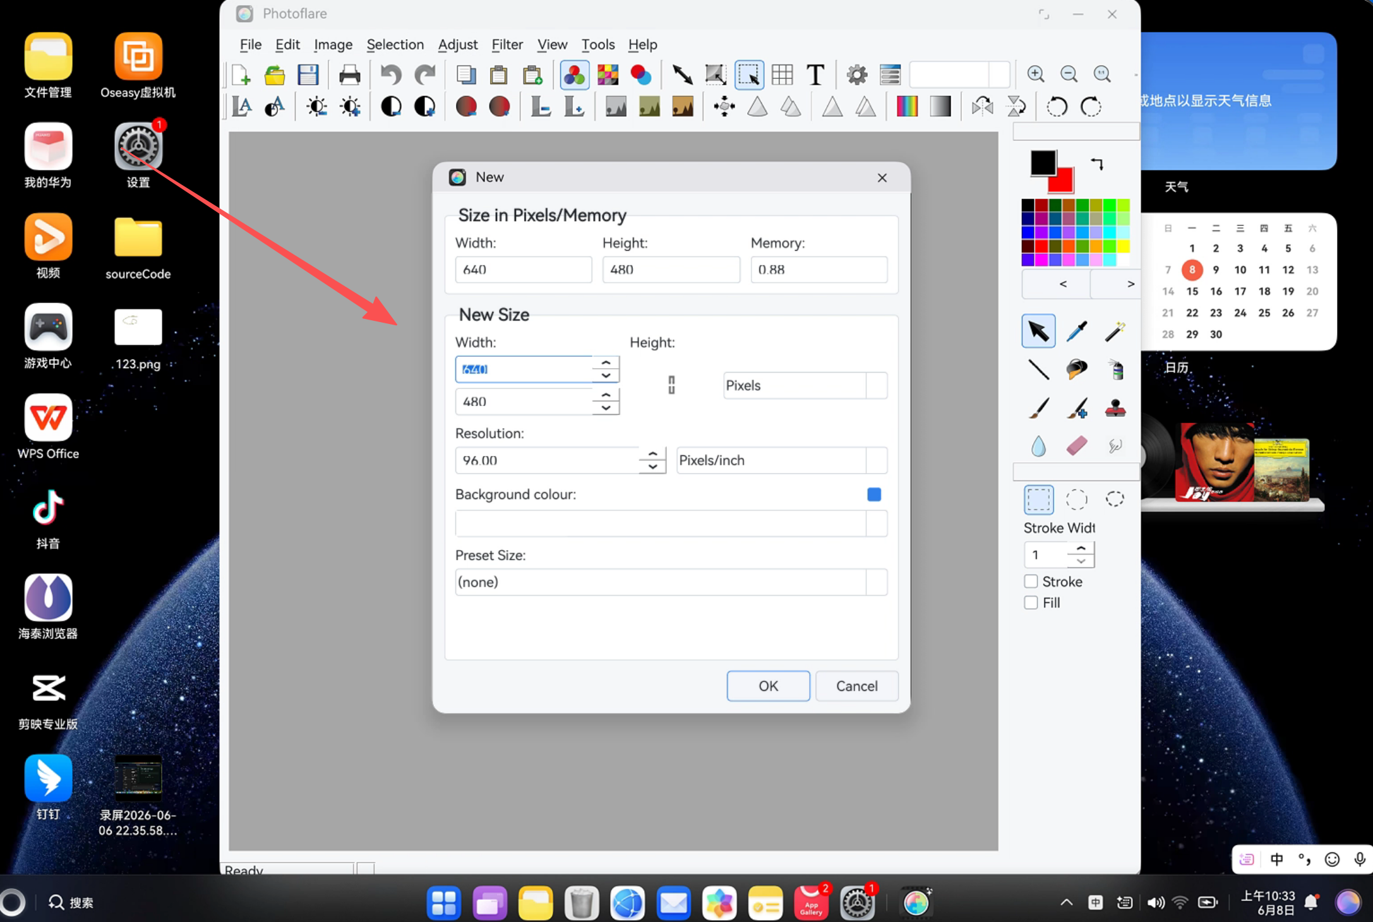The image size is (1373, 922).
Task: Expand the Background colour dropdown
Action: point(671,524)
